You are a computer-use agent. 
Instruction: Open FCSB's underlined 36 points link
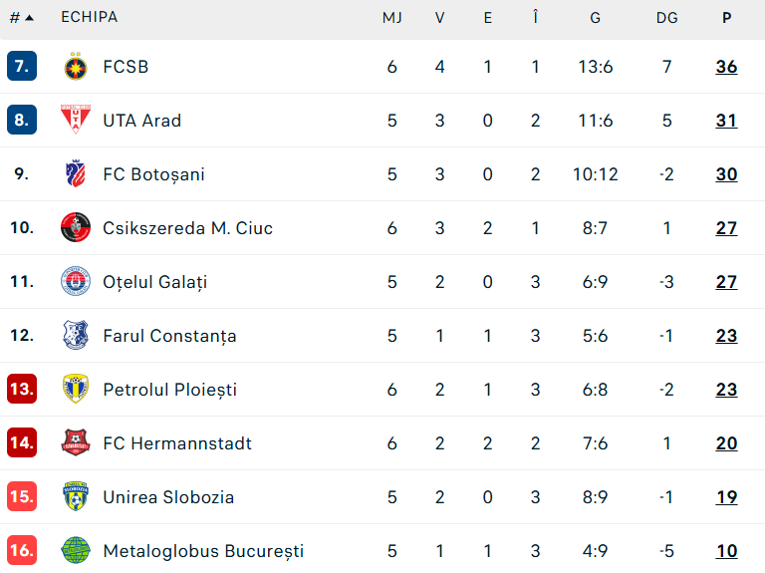point(726,67)
